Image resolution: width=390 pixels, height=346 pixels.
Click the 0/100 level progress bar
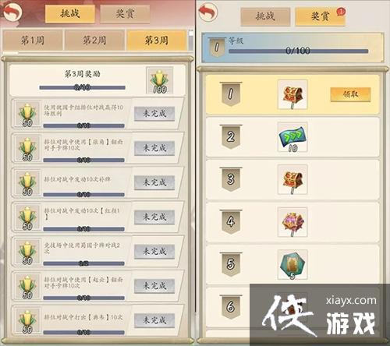pyautogui.click(x=298, y=51)
